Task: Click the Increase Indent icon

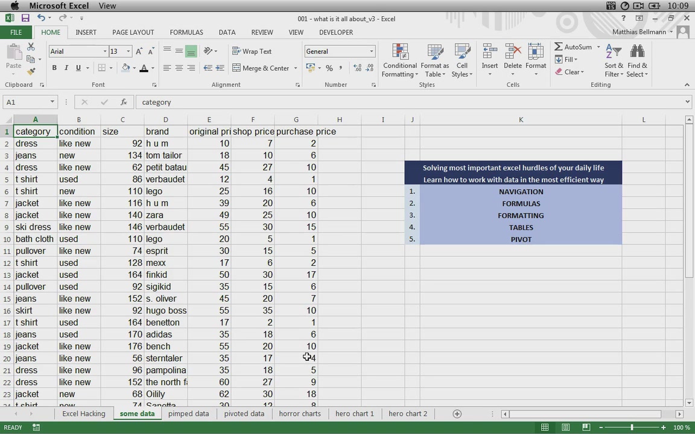Action: (220, 68)
